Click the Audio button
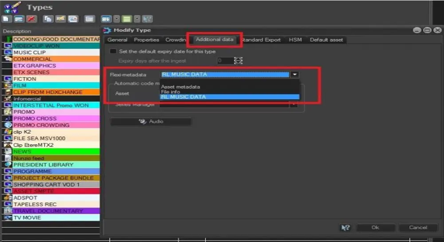Image resolution: width=444 pixels, height=242 pixels. click(x=151, y=121)
